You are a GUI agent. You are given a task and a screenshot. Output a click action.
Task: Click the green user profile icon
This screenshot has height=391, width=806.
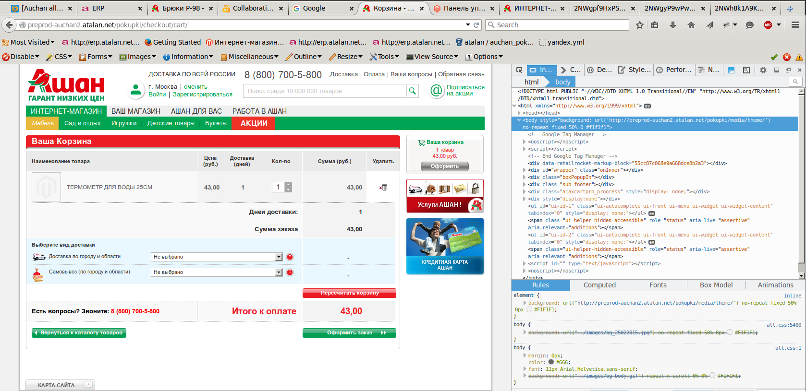(136, 90)
